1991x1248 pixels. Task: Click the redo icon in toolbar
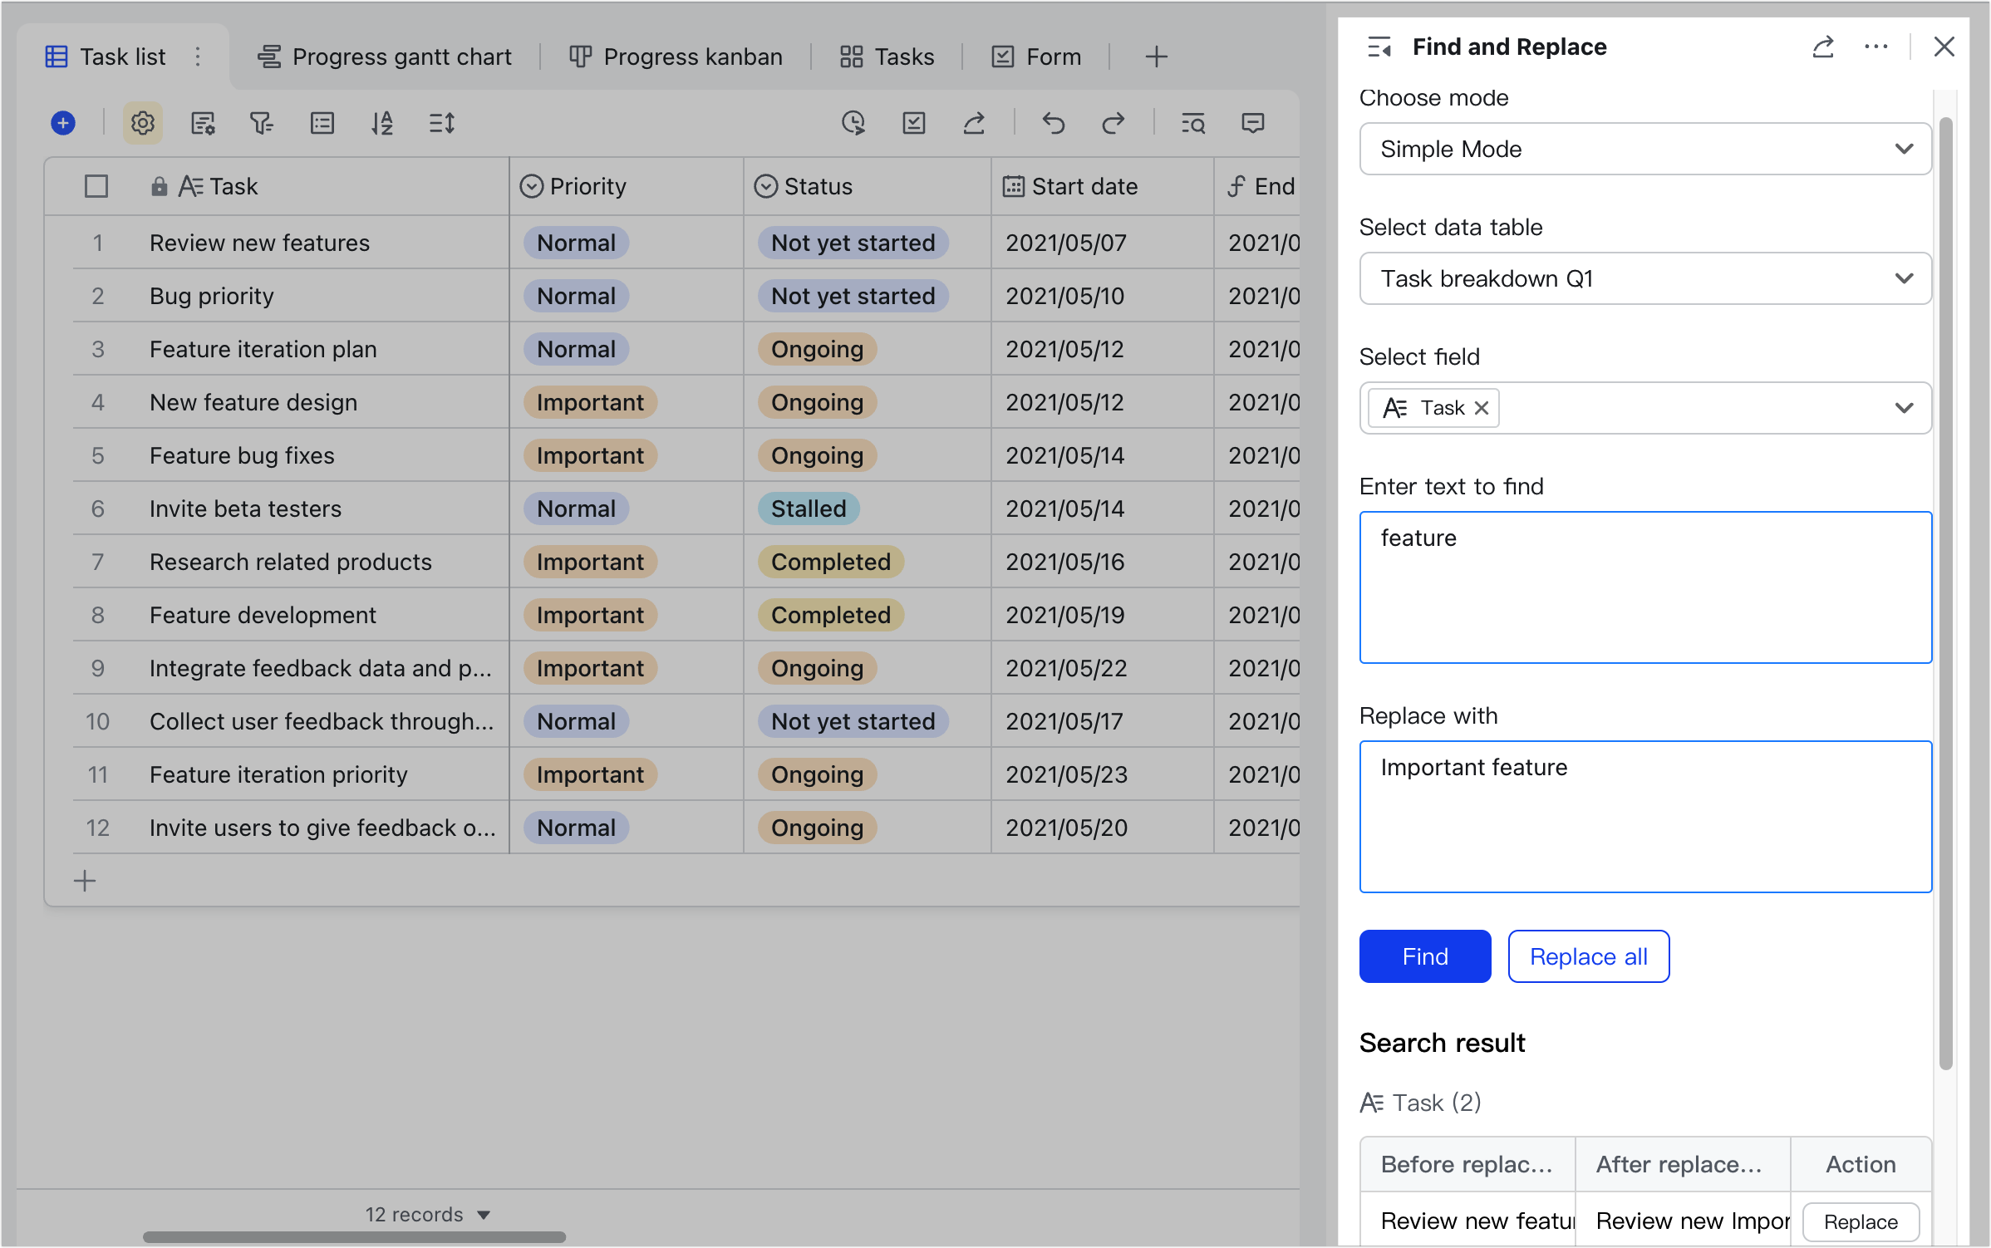tap(1114, 123)
